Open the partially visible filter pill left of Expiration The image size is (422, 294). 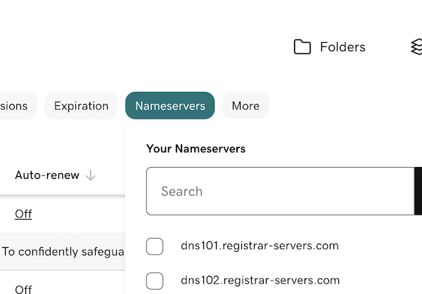coord(15,106)
